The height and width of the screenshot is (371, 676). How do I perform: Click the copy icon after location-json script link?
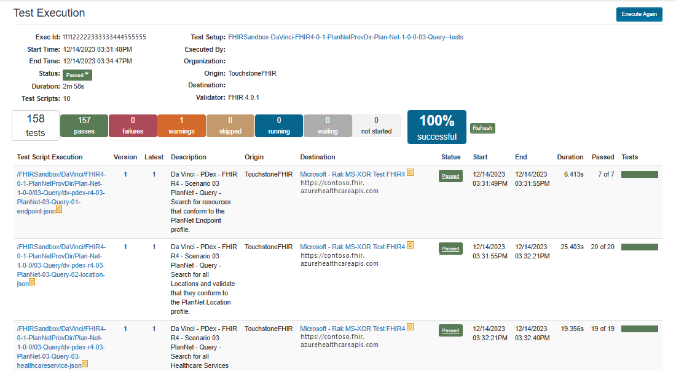pyautogui.click(x=32, y=282)
